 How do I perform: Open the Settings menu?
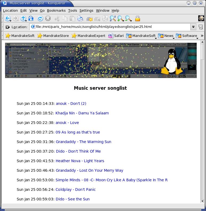[86, 11]
